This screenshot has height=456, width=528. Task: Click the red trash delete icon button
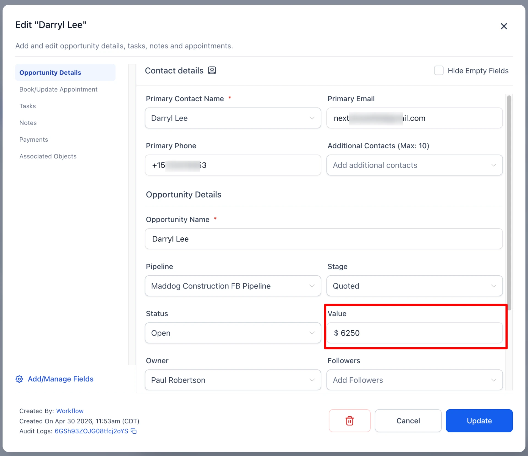tap(350, 421)
